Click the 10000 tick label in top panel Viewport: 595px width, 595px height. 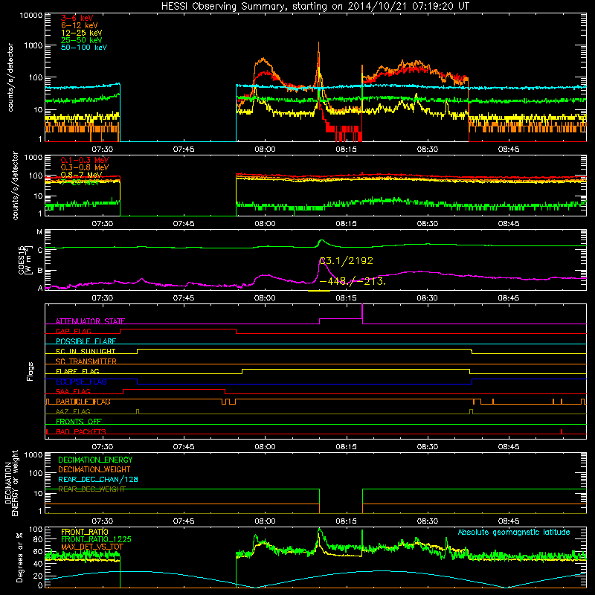pyautogui.click(x=31, y=15)
